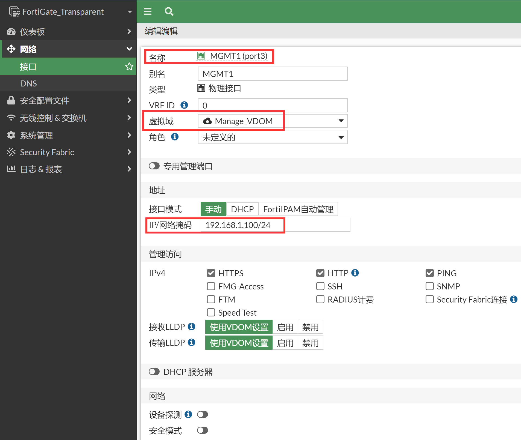
Task: Toggle the 专用管理端口 switch
Action: pyautogui.click(x=154, y=166)
